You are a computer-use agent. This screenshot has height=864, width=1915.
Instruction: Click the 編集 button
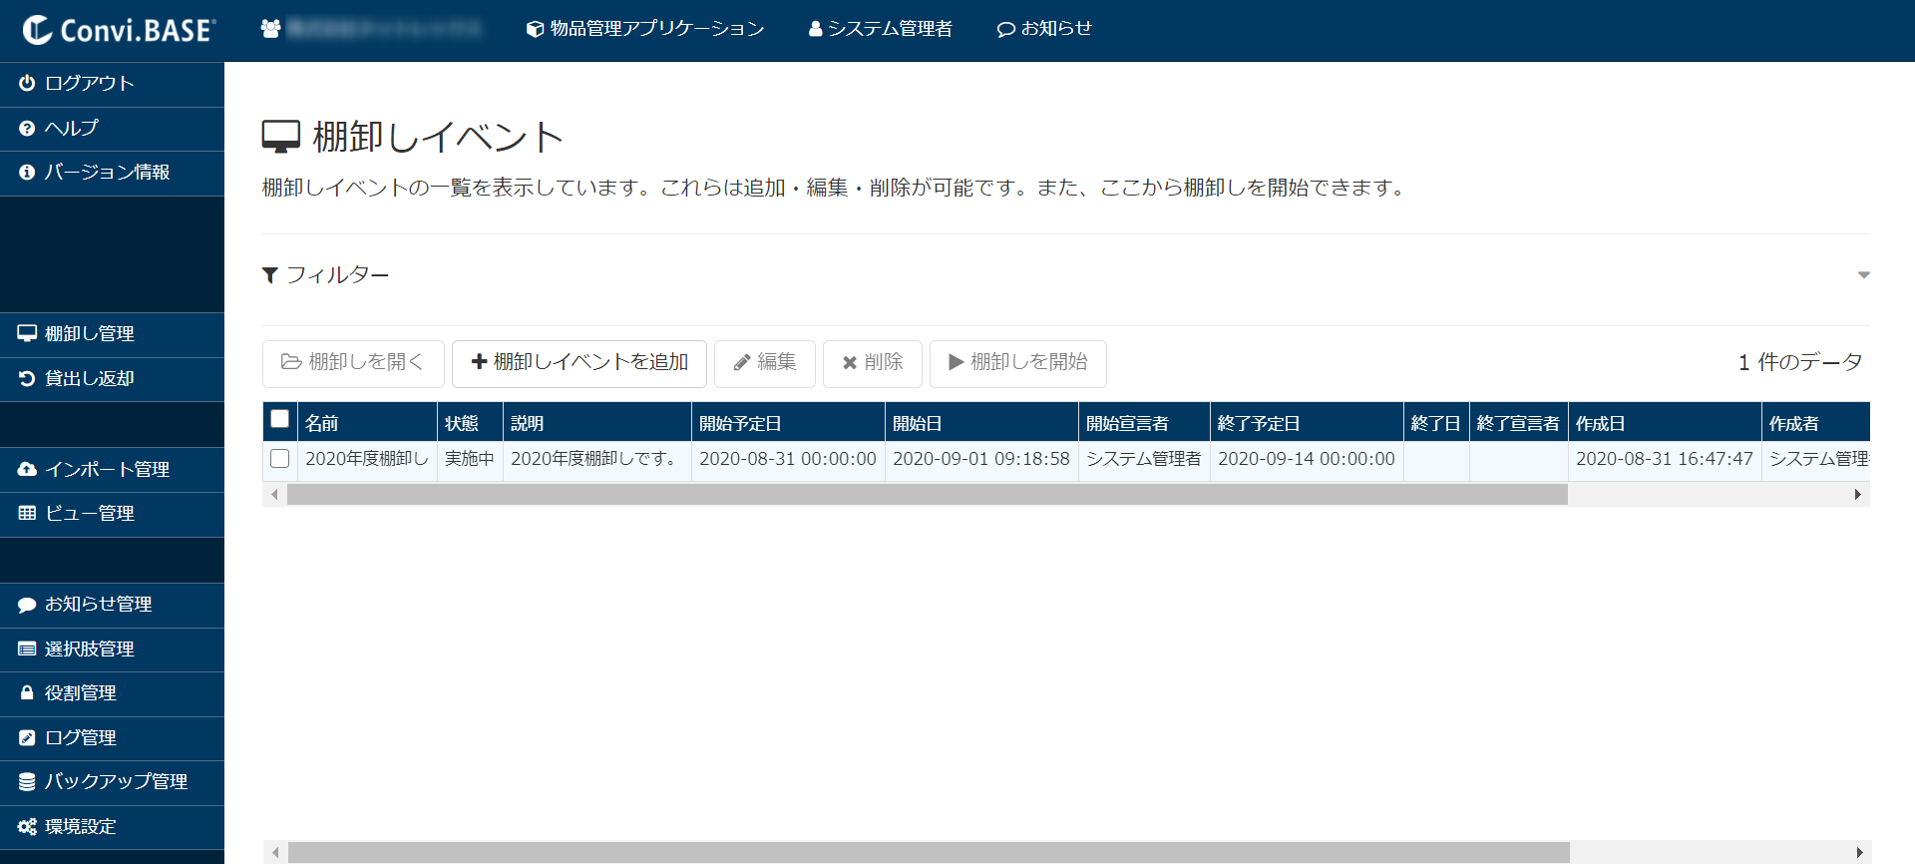click(x=765, y=363)
